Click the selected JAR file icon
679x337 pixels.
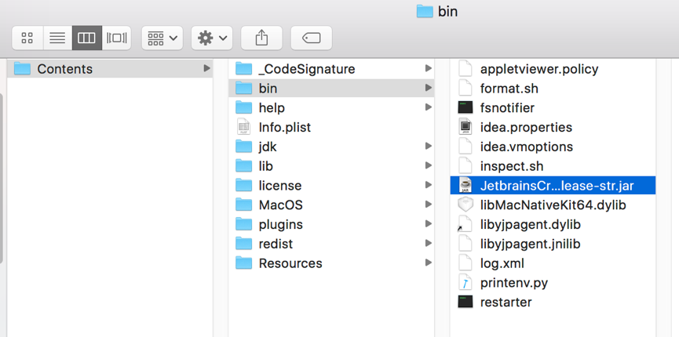tap(465, 186)
